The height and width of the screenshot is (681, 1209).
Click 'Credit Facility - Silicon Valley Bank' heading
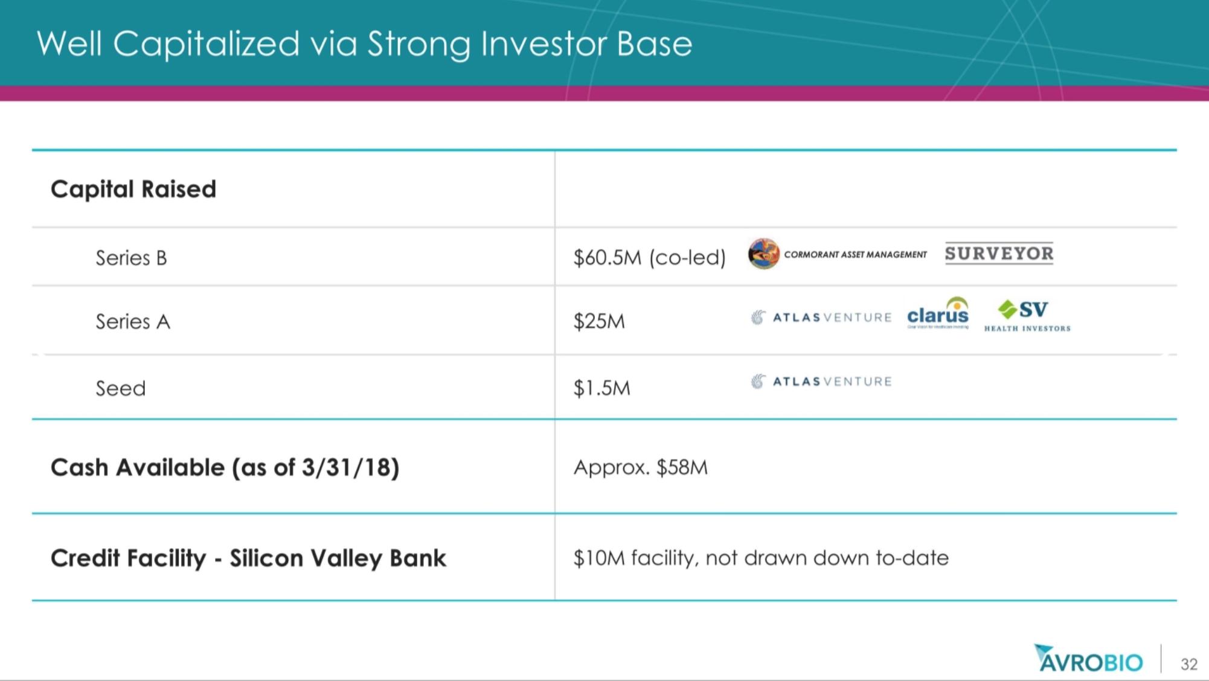(x=248, y=558)
